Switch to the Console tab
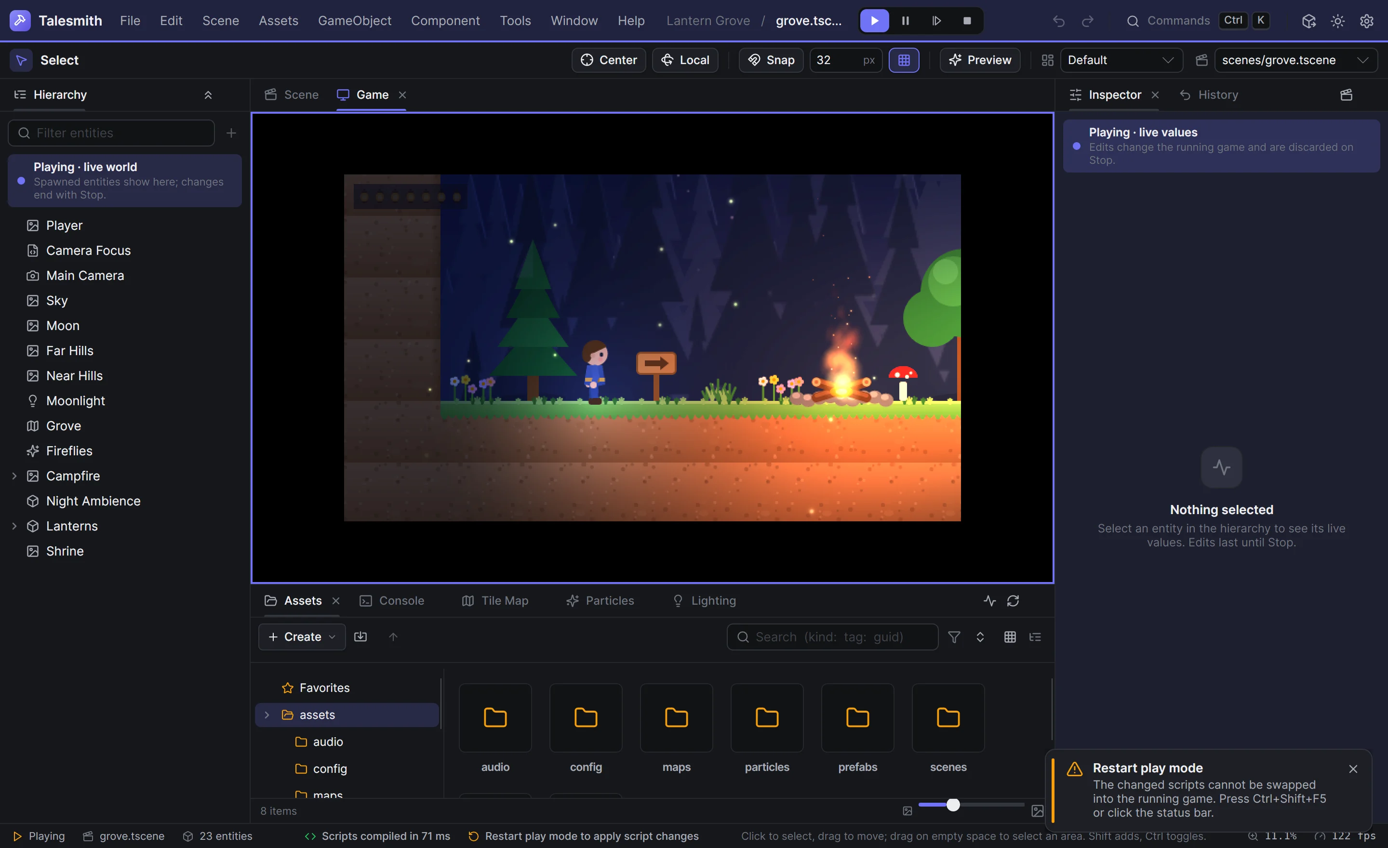 click(x=392, y=601)
